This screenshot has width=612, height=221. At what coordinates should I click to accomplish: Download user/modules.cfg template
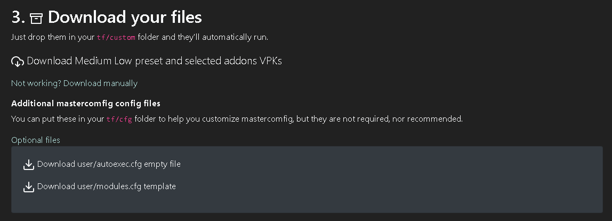pyautogui.click(x=107, y=186)
